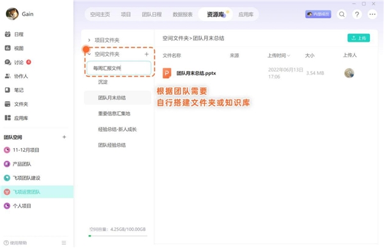Select the 沉淀 folder
This screenshot has width=384, height=248.
click(x=103, y=82)
